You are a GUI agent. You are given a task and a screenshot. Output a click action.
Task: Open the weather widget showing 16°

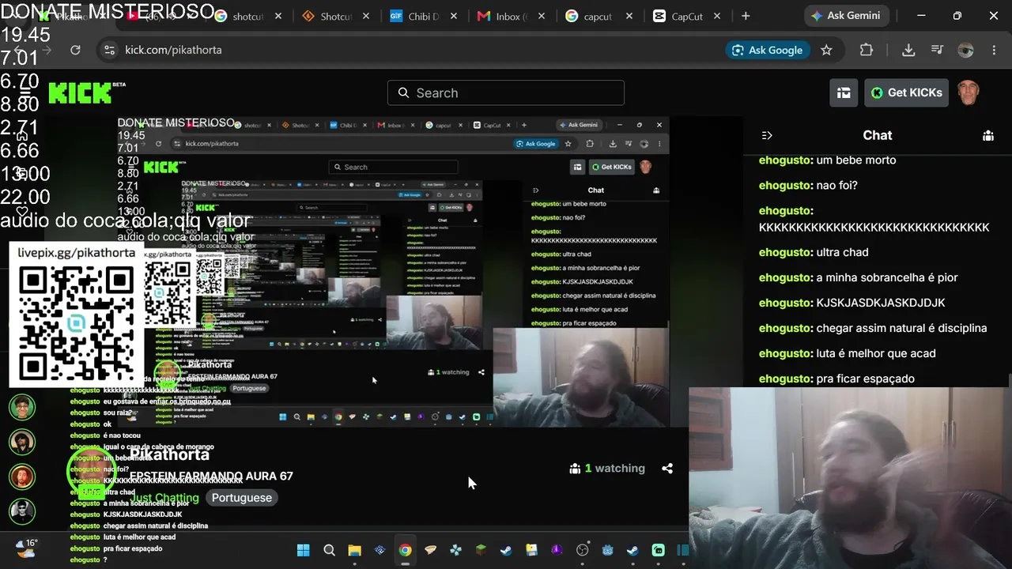click(x=26, y=548)
